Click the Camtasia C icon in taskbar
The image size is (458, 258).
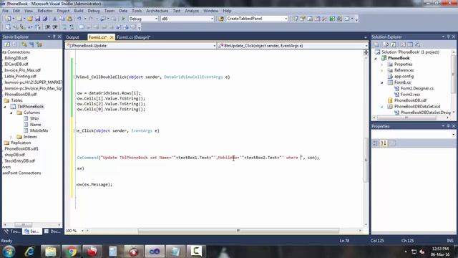pyautogui.click(x=196, y=252)
